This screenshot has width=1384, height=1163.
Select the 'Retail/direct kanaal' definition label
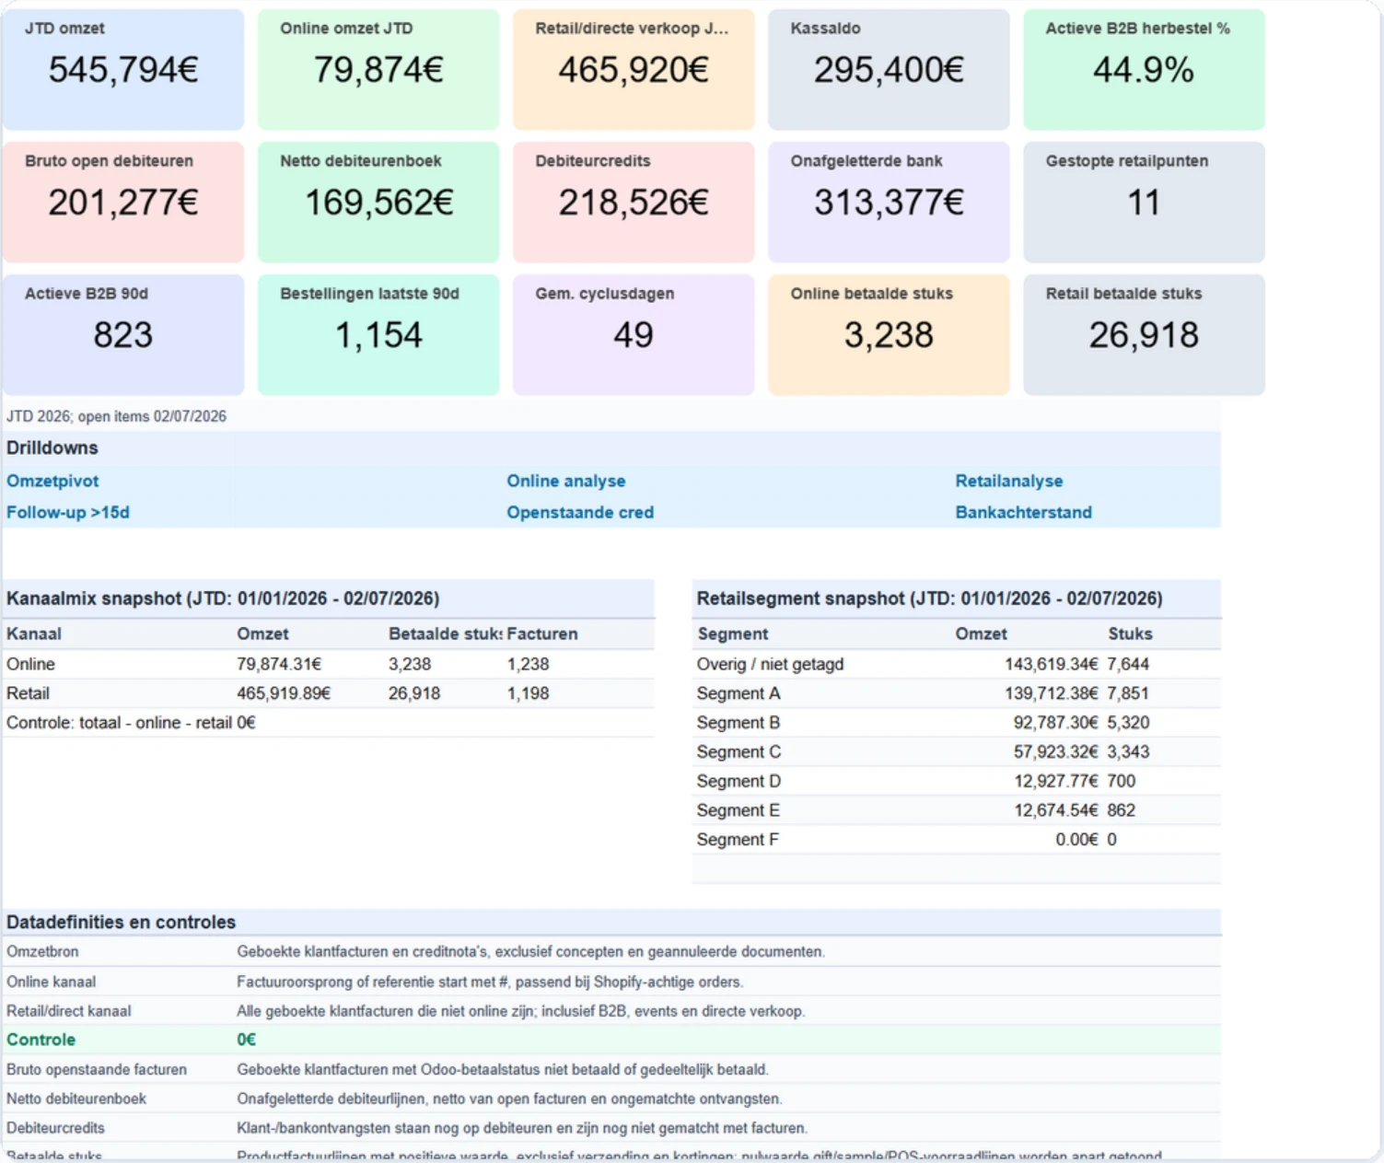68,1011
